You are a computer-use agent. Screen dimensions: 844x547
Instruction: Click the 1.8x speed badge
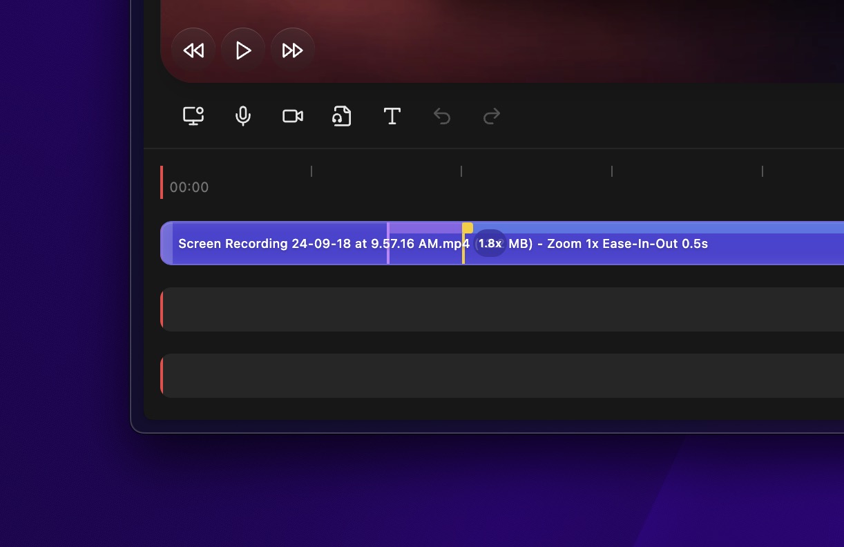click(x=490, y=244)
